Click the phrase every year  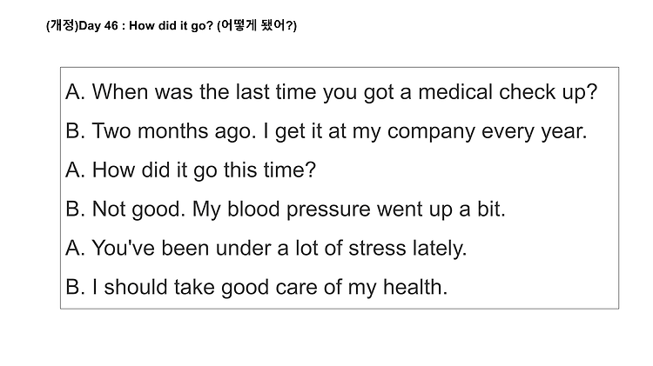click(x=534, y=132)
